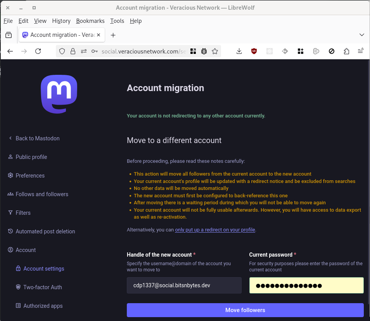Click the Move followers button
Viewport: 370px width, 321px height.
point(245,310)
